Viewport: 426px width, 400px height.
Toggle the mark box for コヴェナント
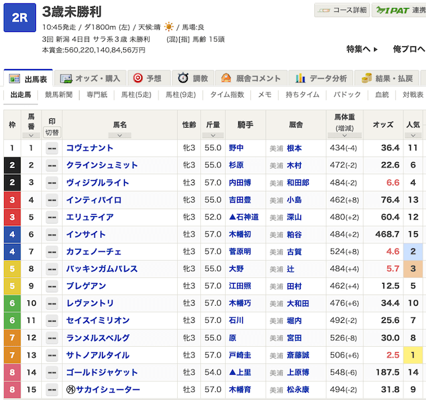pyautogui.click(x=52, y=148)
